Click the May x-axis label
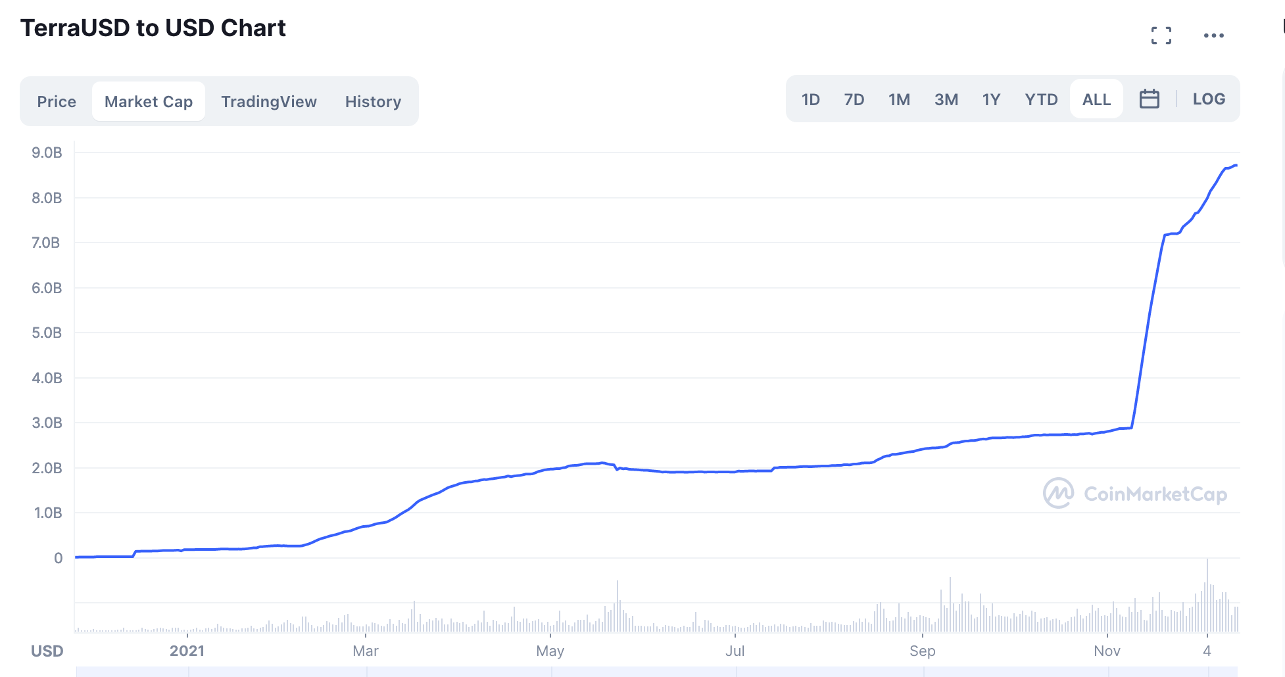 point(550,651)
